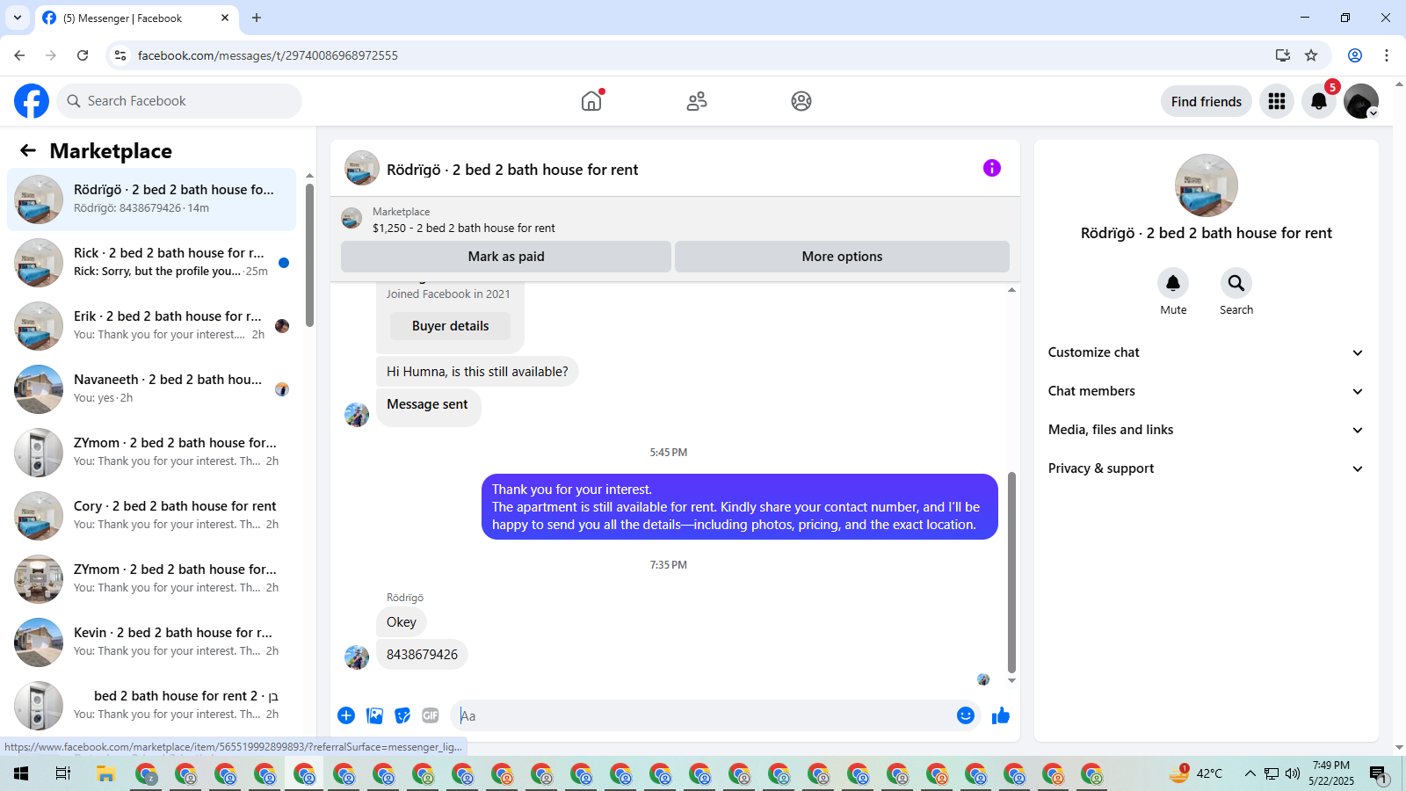Viewport: 1406px width, 791px height.
Task: Attach a file with photo icon
Action: click(375, 715)
